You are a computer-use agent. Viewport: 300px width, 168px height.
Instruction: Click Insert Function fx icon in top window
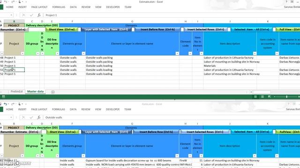(39, 15)
